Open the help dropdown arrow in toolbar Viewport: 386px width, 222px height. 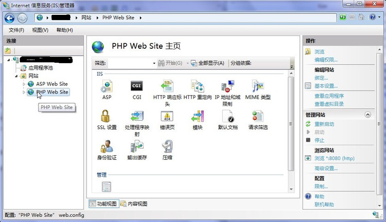[379, 17]
